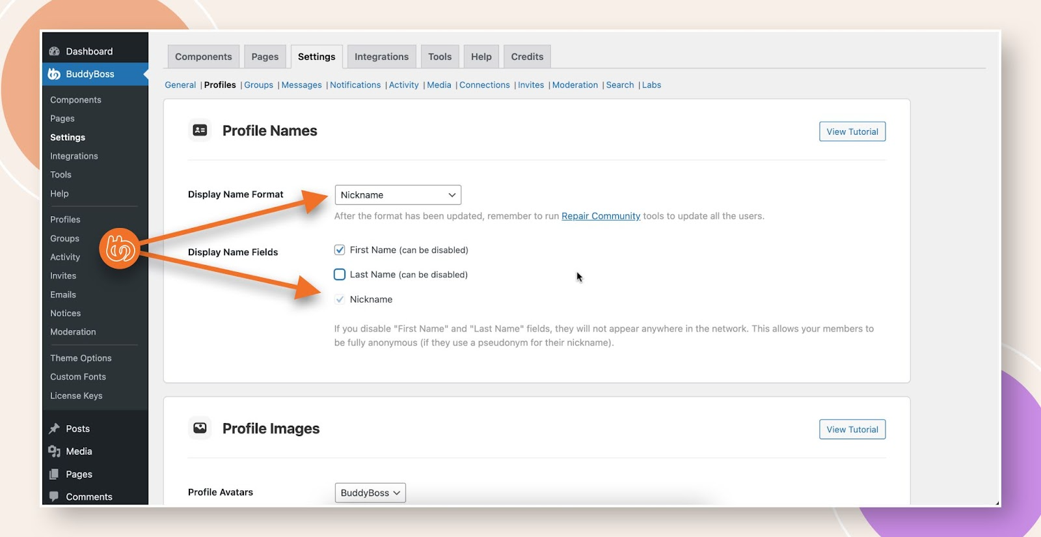Viewport: 1041px width, 537px height.
Task: Open BuddyBoss sidebar menu item
Action: point(95,74)
